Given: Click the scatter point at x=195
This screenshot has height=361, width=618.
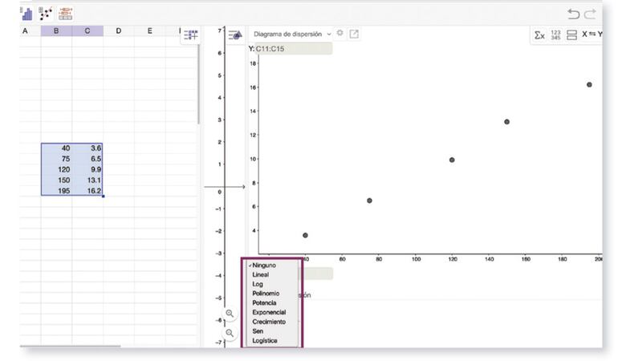Looking at the screenshot, I should click(x=589, y=85).
